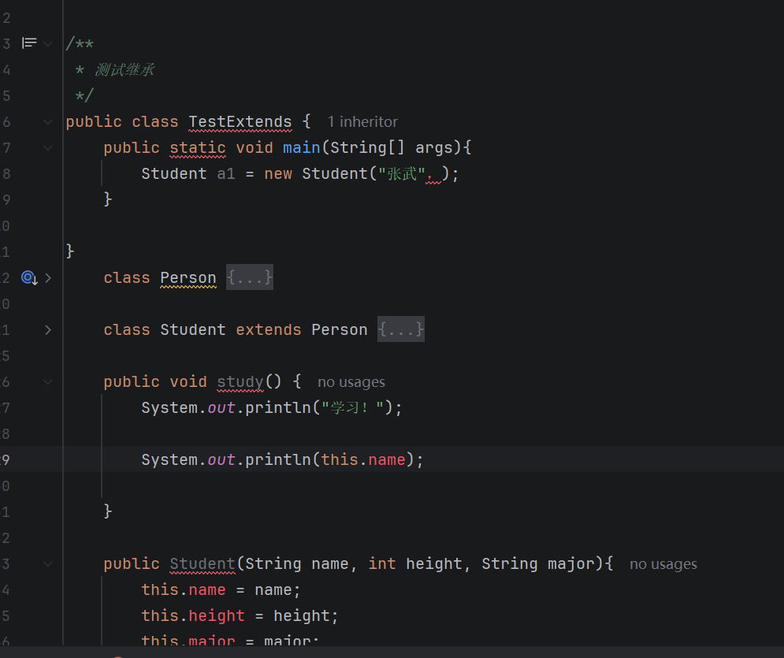This screenshot has height=658, width=784.
Task: Collapse the doc comment fold arrow
Action: click(48, 44)
